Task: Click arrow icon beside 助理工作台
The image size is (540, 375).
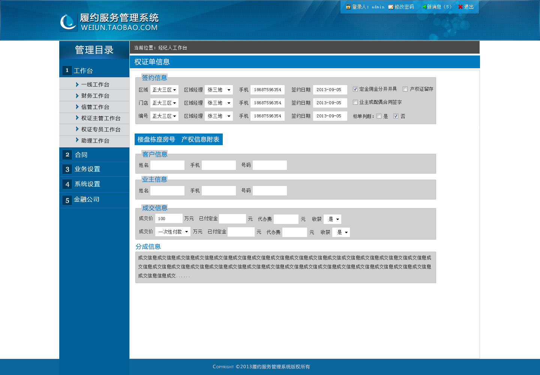Action: tap(77, 140)
